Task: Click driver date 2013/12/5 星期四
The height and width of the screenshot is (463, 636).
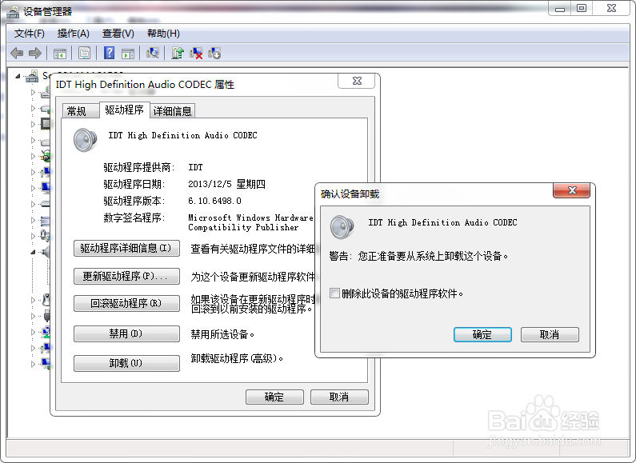Action: tap(226, 184)
